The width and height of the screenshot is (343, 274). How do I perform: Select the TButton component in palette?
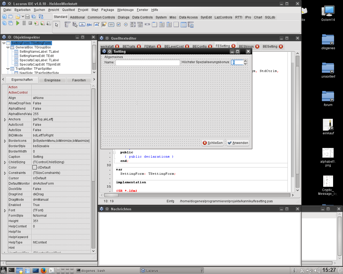pos(82,25)
